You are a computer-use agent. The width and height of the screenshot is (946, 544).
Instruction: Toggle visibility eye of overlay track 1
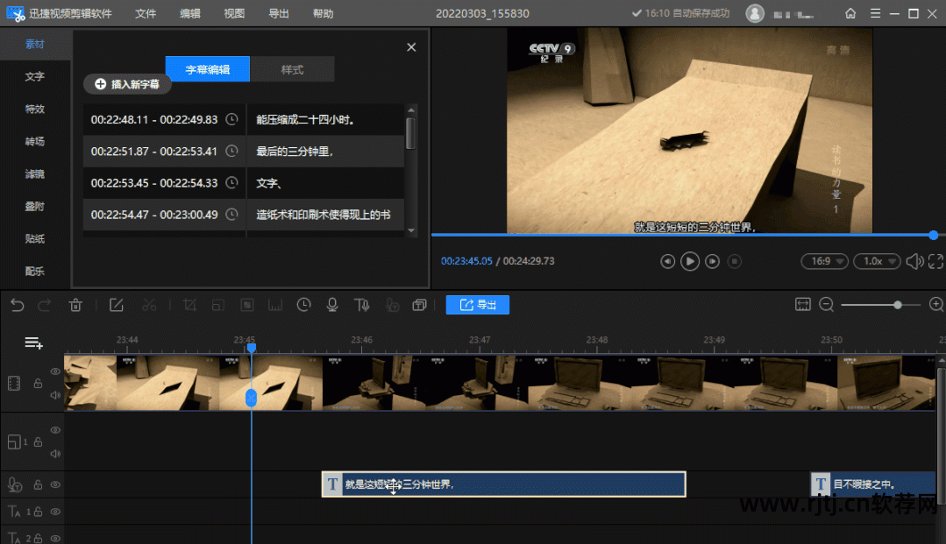55,430
